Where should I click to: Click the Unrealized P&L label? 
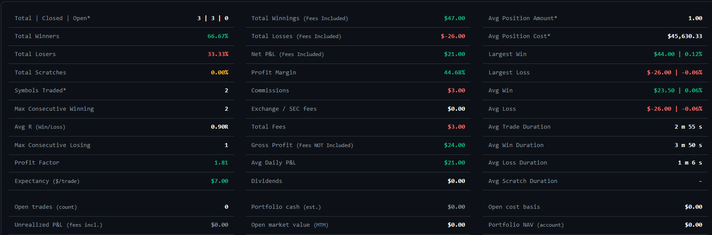(x=58, y=225)
